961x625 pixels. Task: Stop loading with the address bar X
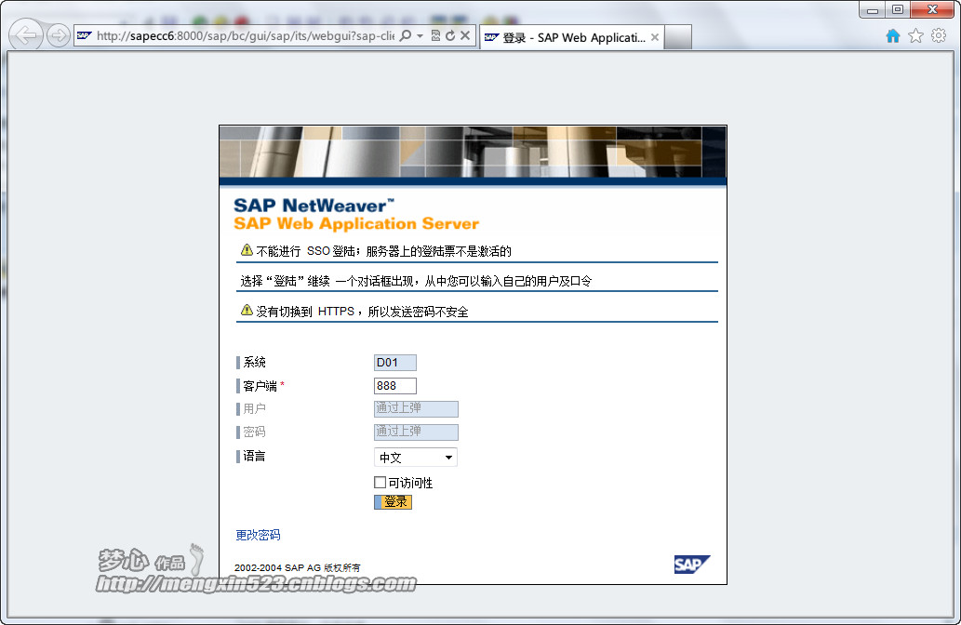(465, 35)
